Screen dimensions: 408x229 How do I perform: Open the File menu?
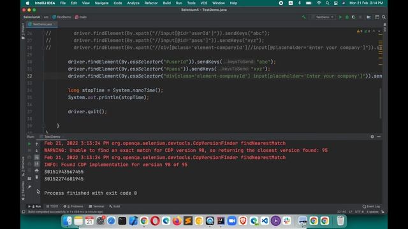point(62,3)
